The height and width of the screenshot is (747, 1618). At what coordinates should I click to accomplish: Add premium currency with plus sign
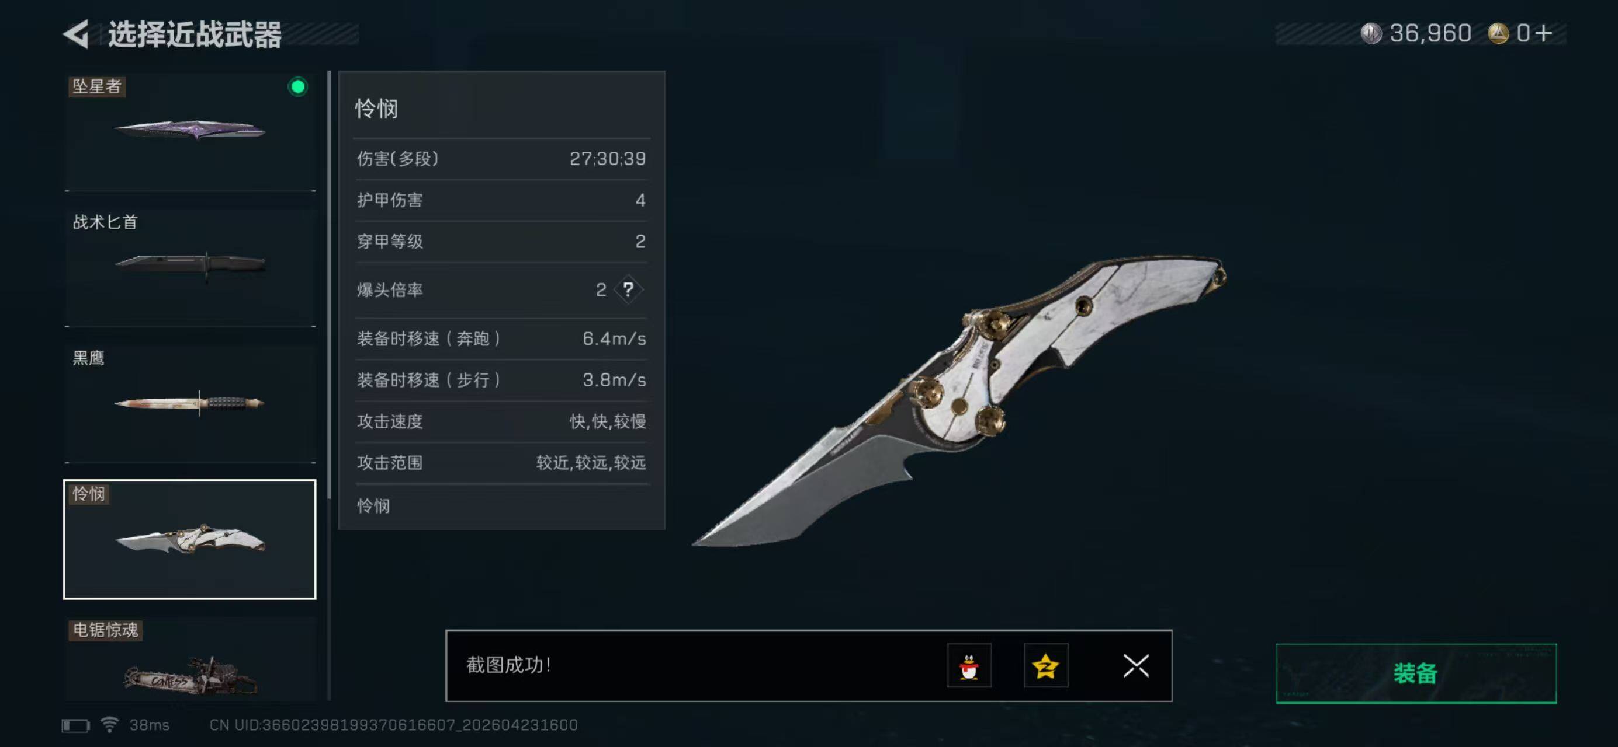tap(1543, 33)
